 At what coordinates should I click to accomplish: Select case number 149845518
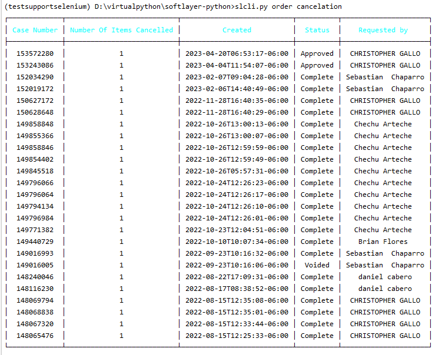pos(35,171)
